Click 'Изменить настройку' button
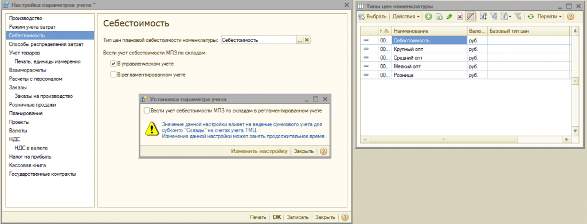 pos(259,151)
